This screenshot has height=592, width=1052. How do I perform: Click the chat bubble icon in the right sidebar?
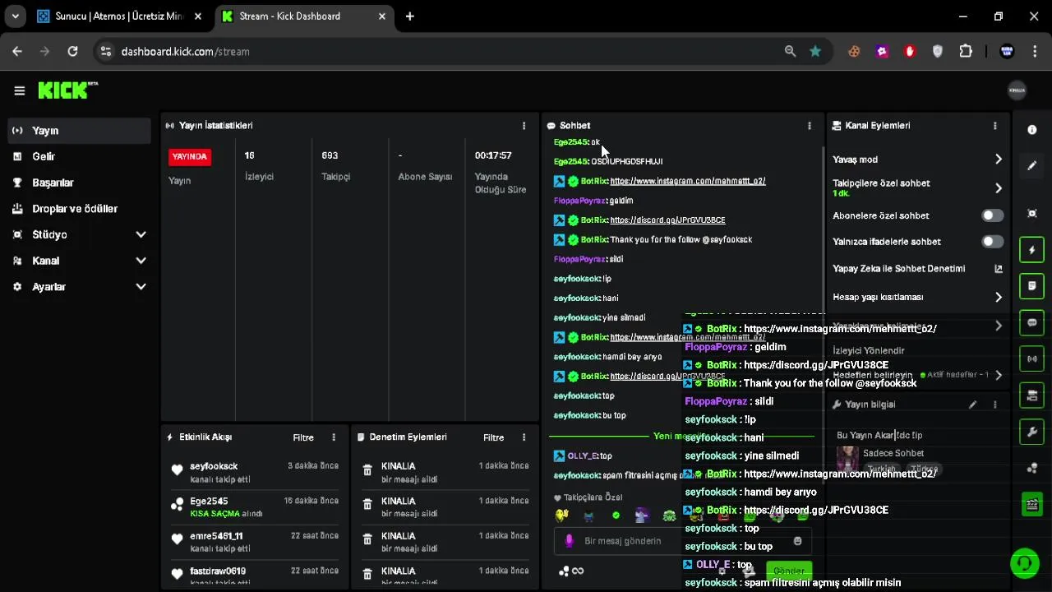click(1032, 322)
